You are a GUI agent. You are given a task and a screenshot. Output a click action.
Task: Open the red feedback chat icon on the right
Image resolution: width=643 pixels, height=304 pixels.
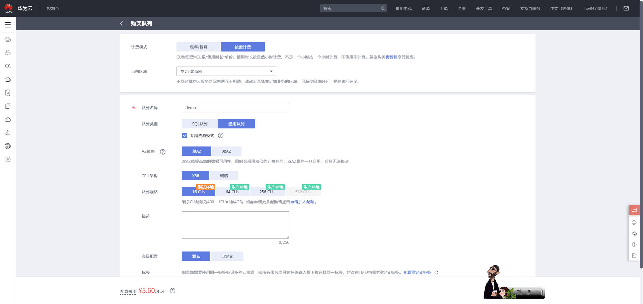tap(634, 210)
